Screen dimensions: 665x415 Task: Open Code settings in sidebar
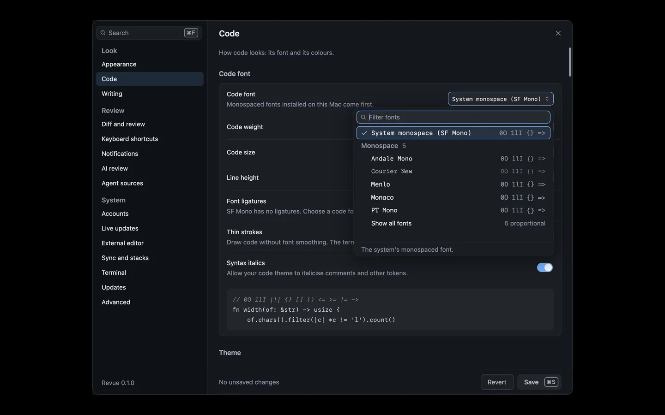pos(150,79)
